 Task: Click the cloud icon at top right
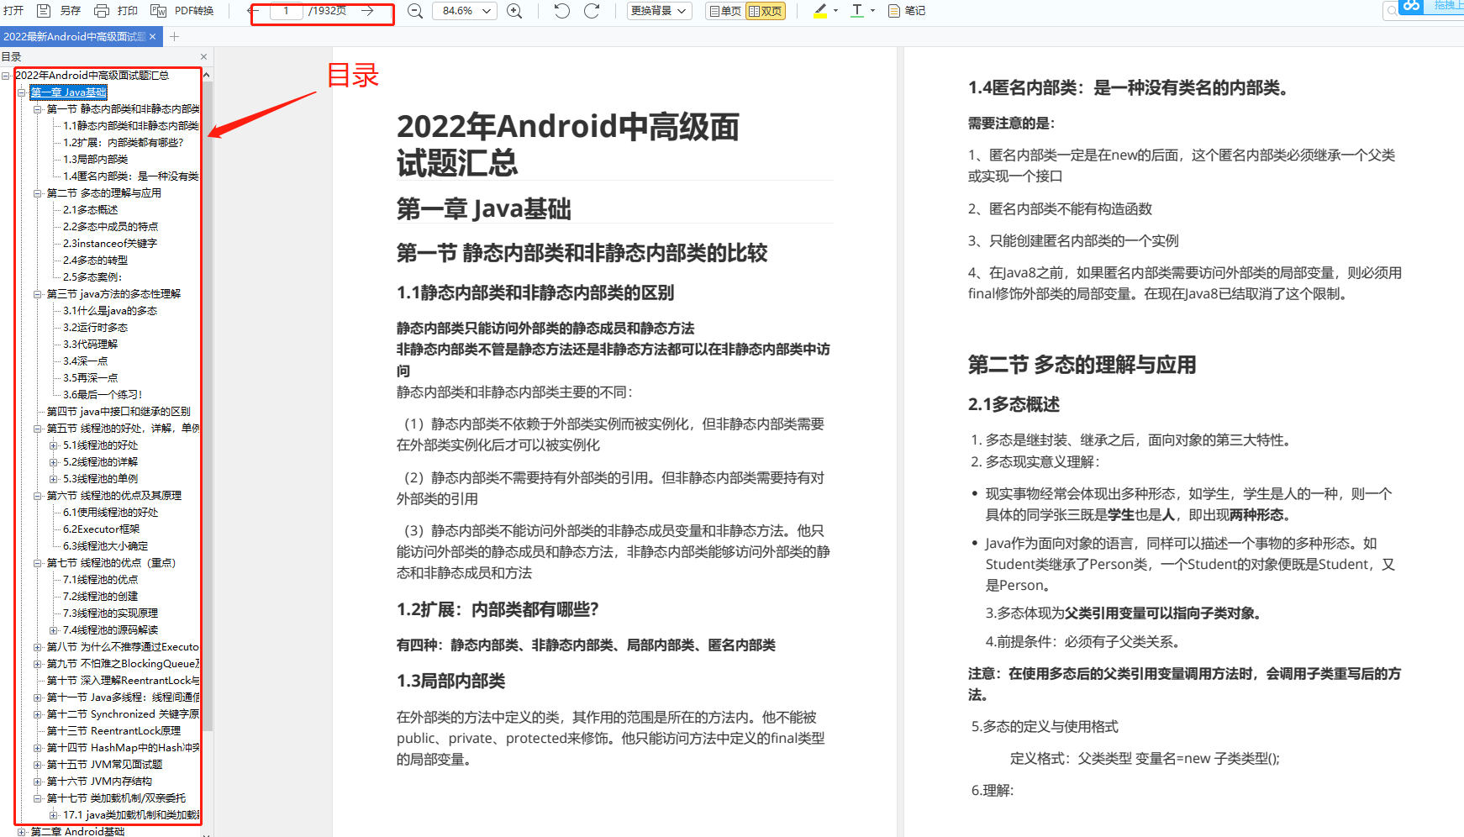1411,6
